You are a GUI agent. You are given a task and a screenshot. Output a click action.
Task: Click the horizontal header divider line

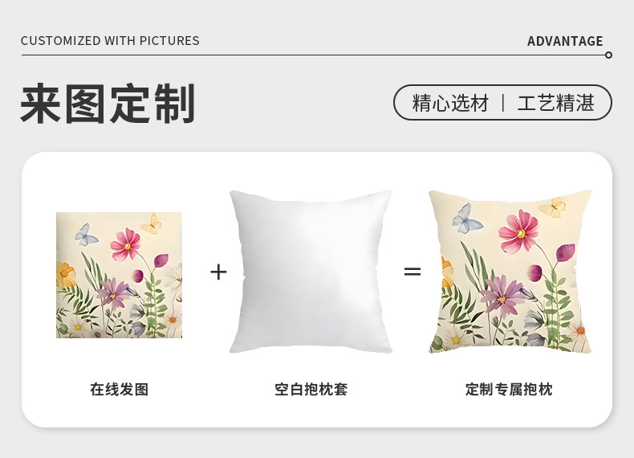coord(313,55)
